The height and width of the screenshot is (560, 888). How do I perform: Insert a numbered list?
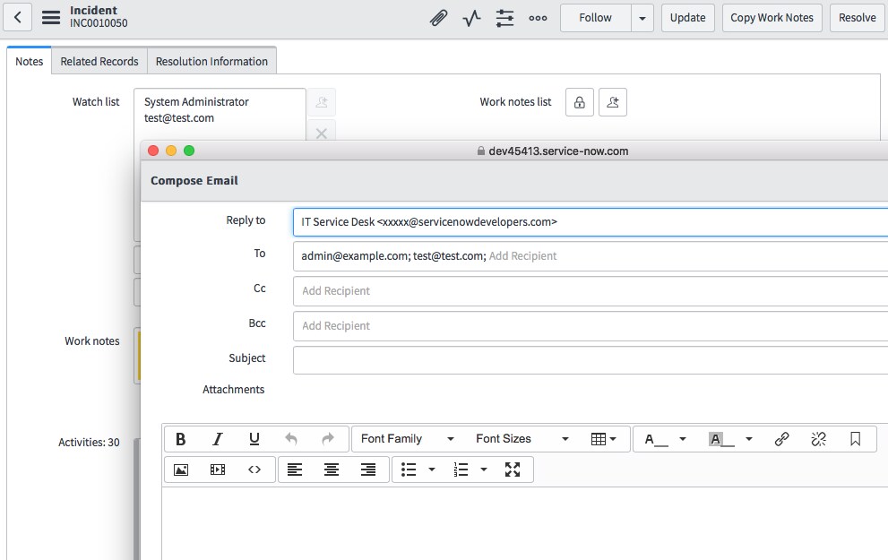coord(461,470)
